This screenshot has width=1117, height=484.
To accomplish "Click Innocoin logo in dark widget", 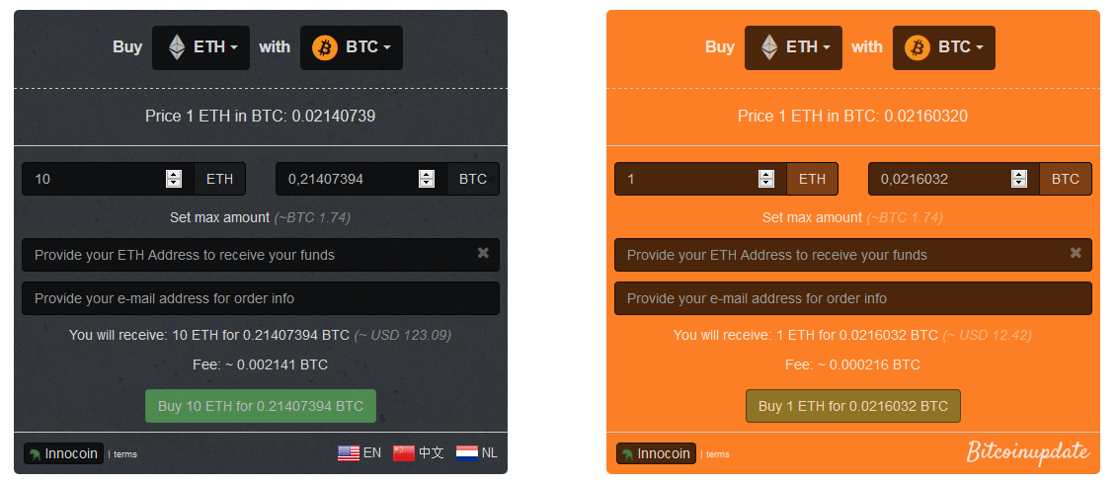I will point(63,453).
